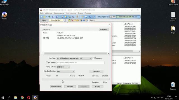The image size is (179, 100).
Task: Click the Записать button
Action: 70,87
